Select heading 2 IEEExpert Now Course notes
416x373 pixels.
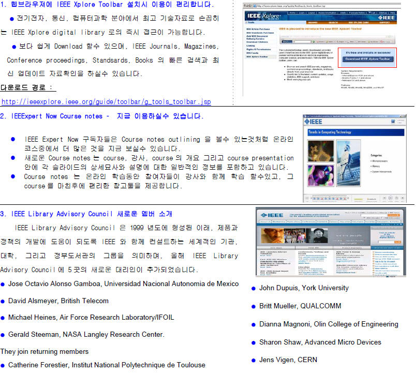coord(102,116)
